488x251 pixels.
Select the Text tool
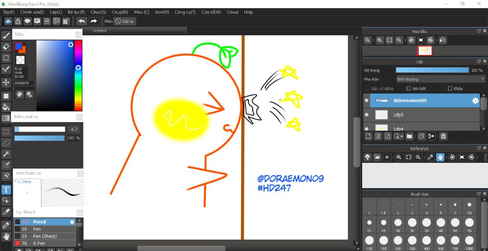tap(6, 189)
